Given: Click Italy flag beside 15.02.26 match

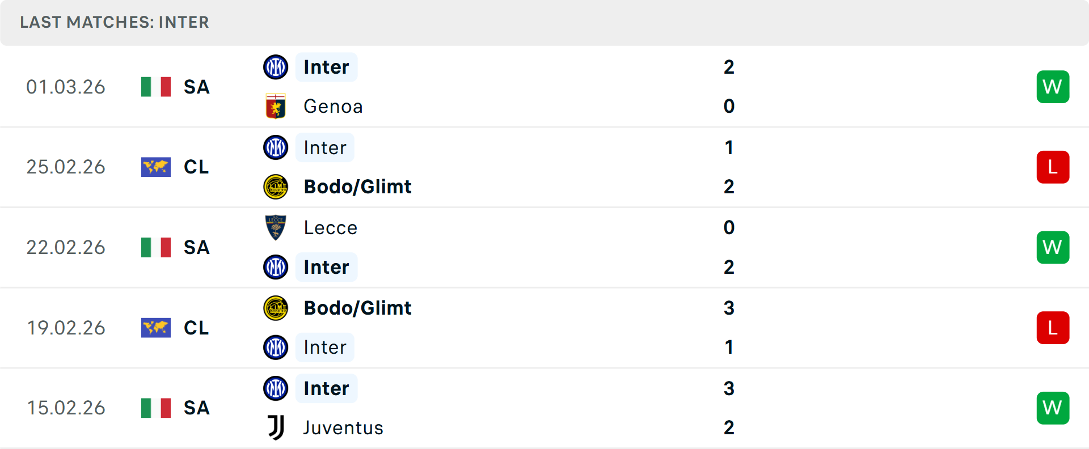Looking at the screenshot, I should tap(156, 408).
